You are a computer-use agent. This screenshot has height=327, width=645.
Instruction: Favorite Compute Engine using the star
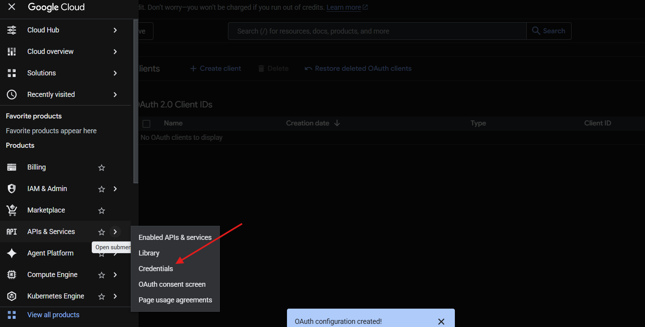[102, 275]
